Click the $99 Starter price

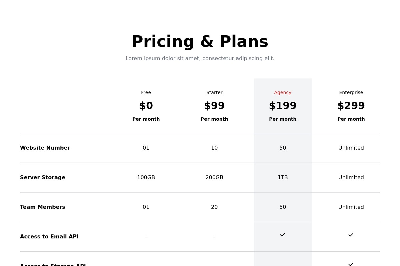coord(214,106)
